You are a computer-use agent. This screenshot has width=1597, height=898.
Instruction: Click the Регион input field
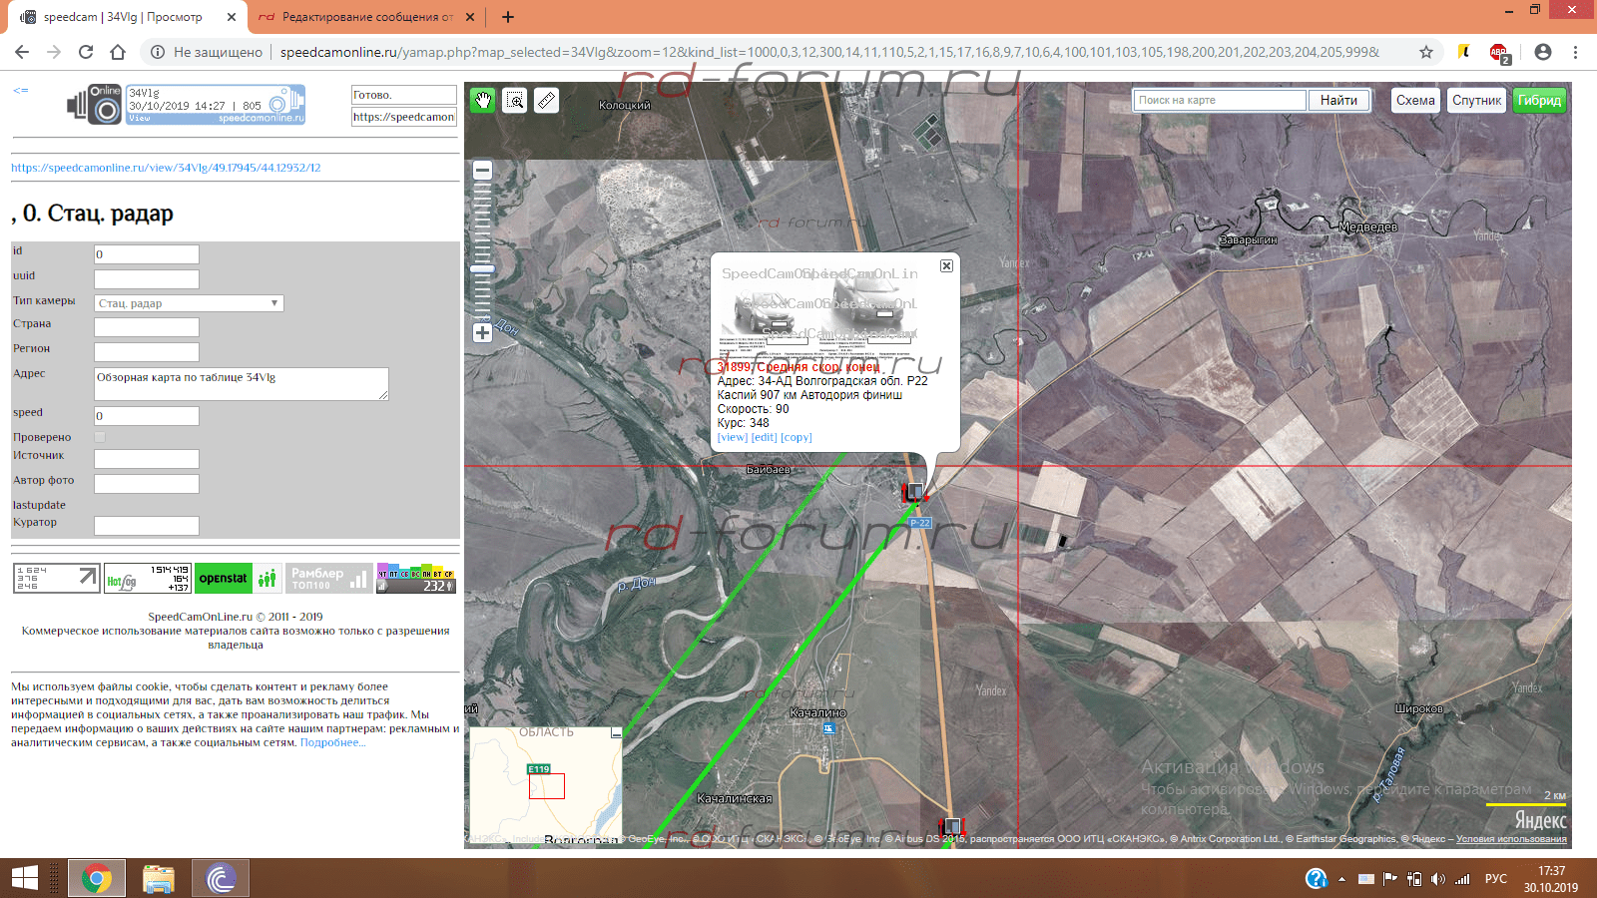(x=146, y=352)
